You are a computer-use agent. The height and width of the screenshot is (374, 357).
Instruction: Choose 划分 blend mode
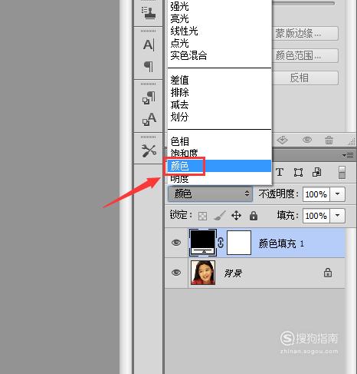pos(220,117)
